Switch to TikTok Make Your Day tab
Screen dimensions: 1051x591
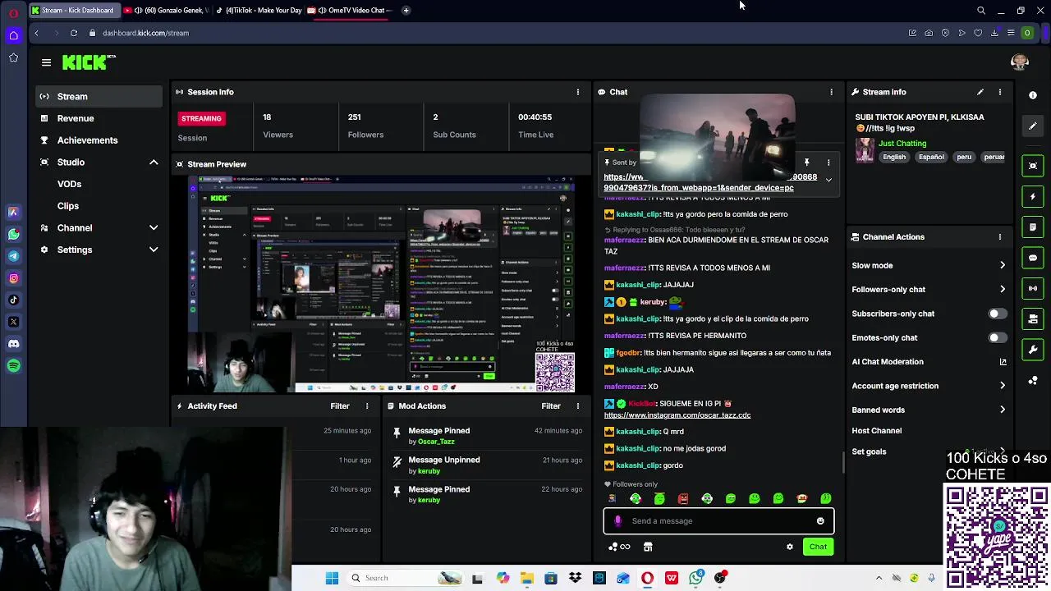[x=258, y=10]
